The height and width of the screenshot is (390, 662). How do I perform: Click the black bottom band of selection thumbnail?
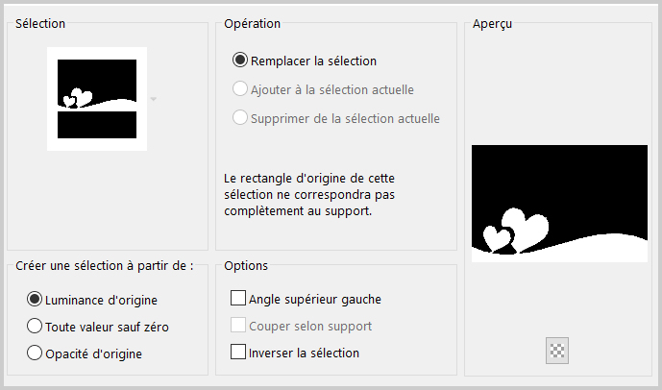97,125
